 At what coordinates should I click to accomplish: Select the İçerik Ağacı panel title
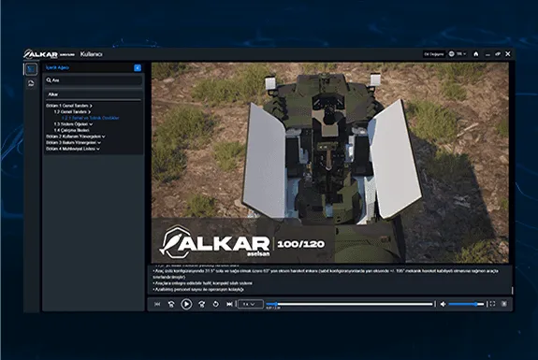[58, 67]
